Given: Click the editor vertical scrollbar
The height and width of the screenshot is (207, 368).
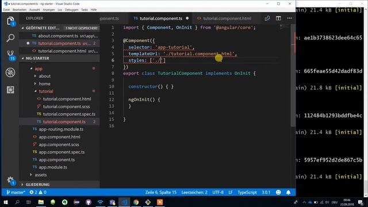Looking at the screenshot, I should pyautogui.click(x=293, y=75).
